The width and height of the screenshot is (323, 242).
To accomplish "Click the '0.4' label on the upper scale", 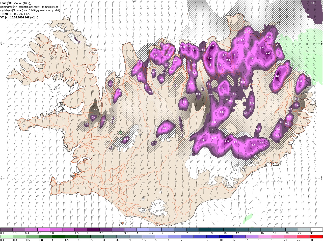I will pos(27,233).
